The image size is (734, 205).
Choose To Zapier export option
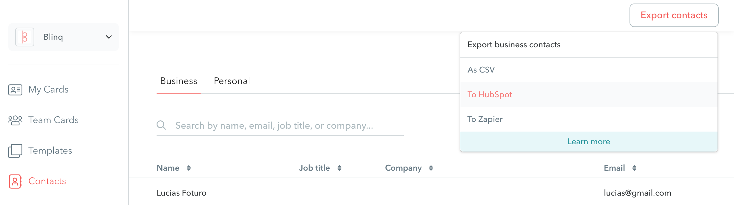tap(589, 119)
